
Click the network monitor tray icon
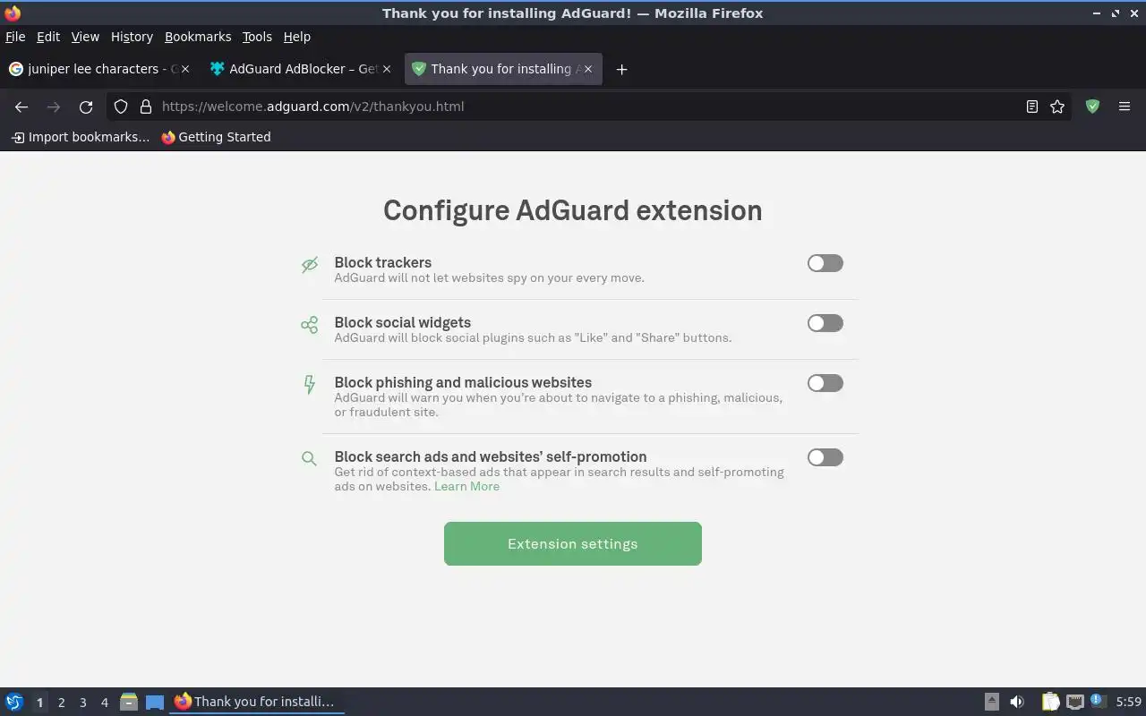coord(1075,702)
